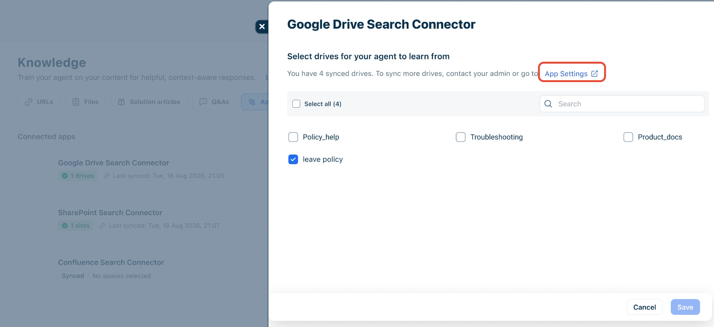714x327 pixels.
Task: Switch to the Files tab
Action: click(85, 102)
